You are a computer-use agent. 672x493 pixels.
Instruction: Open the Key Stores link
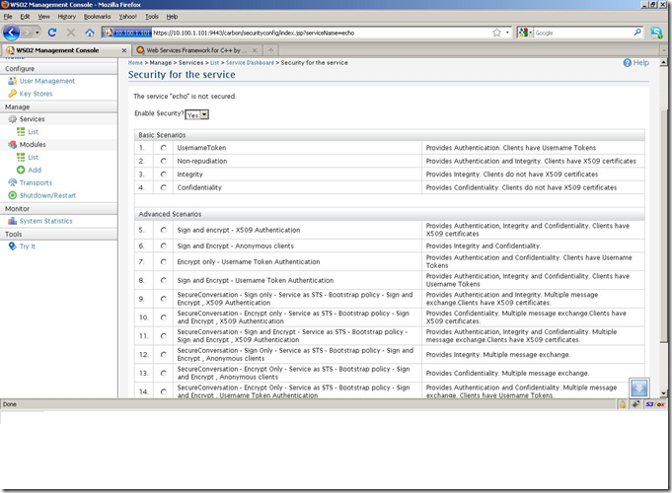tap(36, 94)
